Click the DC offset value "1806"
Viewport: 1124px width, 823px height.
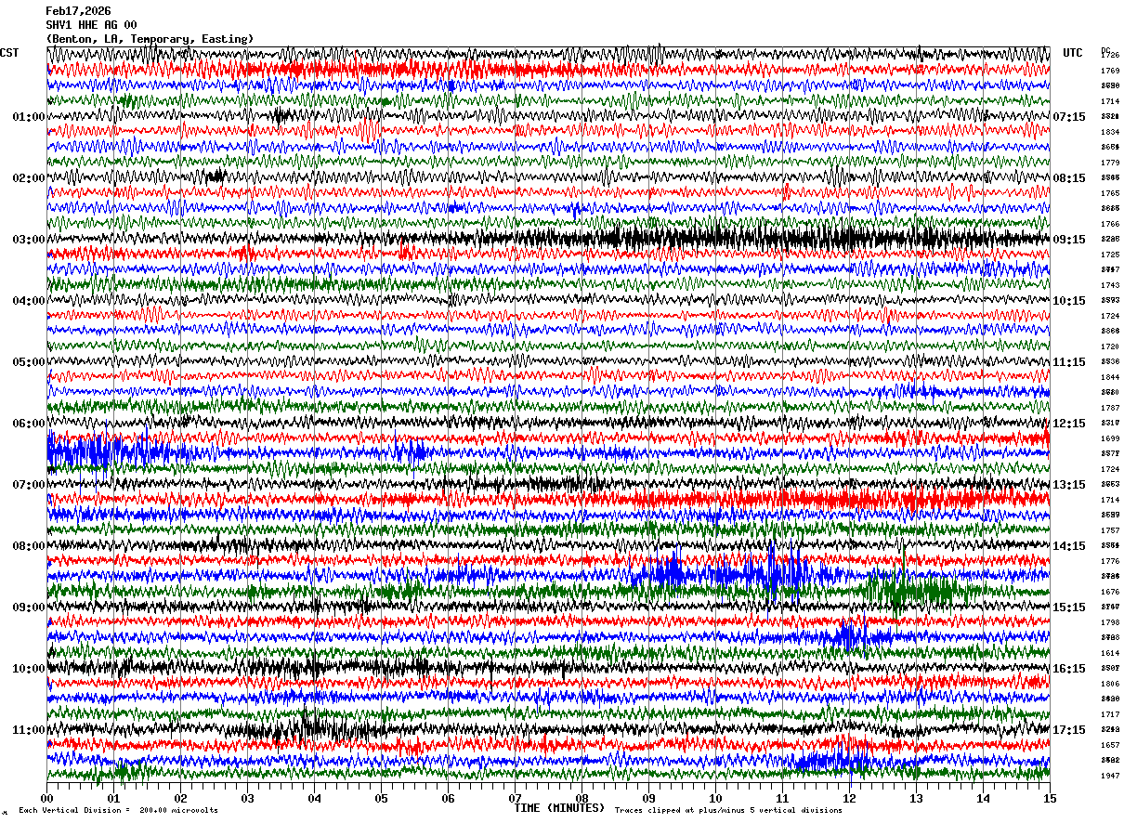pos(1110,684)
